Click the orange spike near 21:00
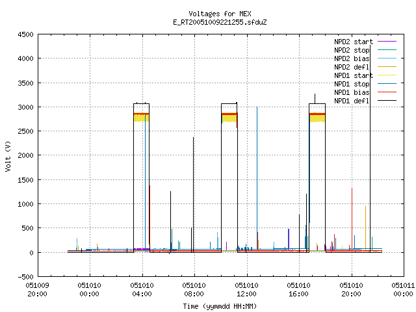Screen dimensions: 416x312 point(365,228)
